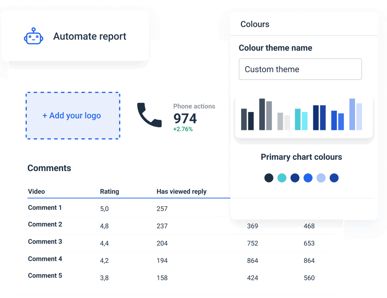Click the 194 viewed reply cell
Image resolution: width=387 pixels, height=298 pixels.
pos(162,261)
